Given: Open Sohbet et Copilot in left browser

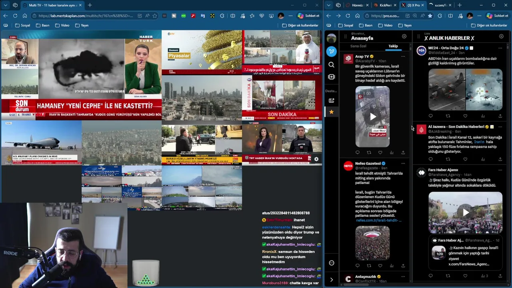Looking at the screenshot, I should tap(308, 16).
